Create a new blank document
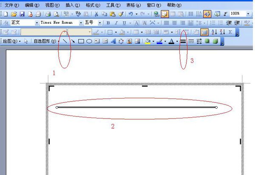This screenshot has height=175, width=255. click(6, 14)
